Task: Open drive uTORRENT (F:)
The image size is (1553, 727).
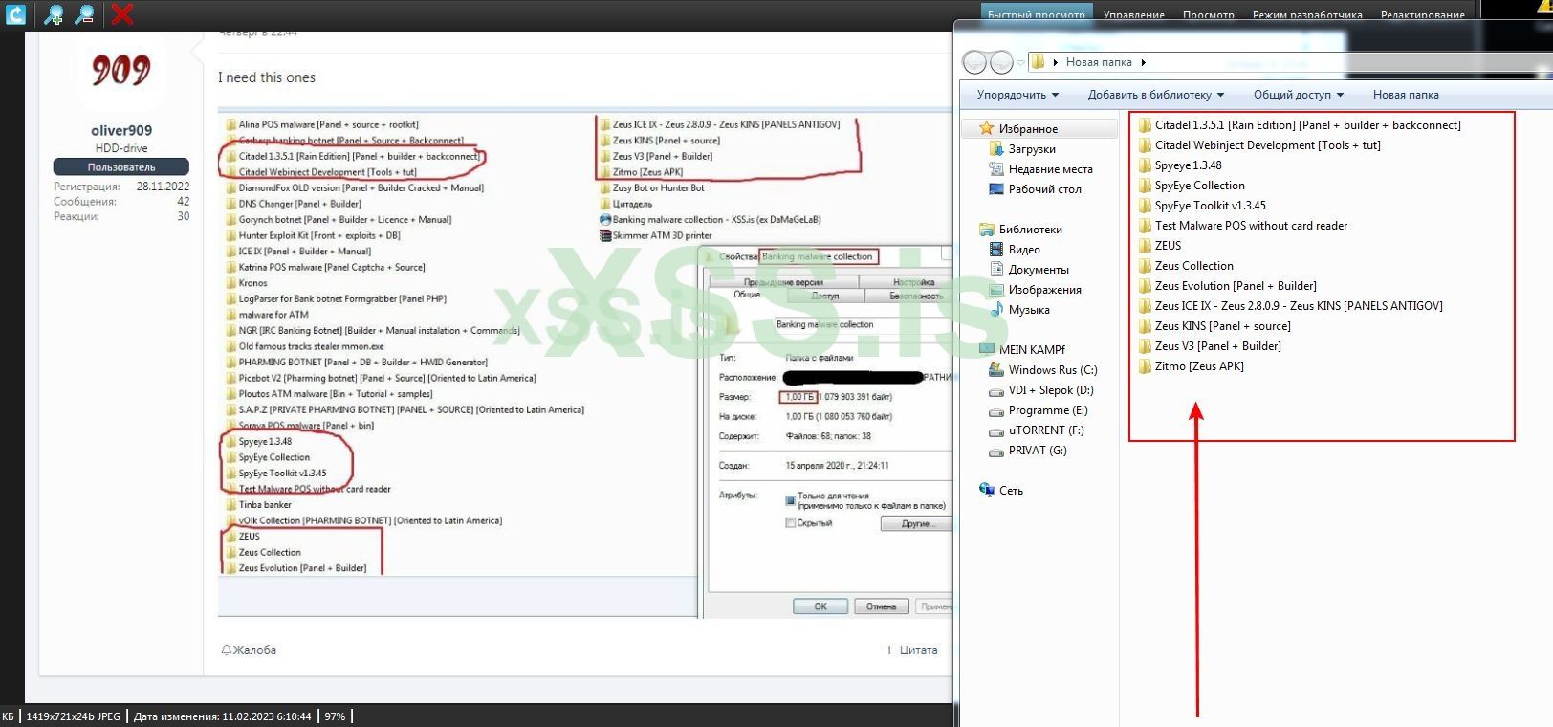Action: click(x=1036, y=430)
